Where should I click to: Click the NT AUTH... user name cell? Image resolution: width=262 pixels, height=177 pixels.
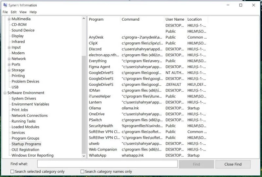175,73
